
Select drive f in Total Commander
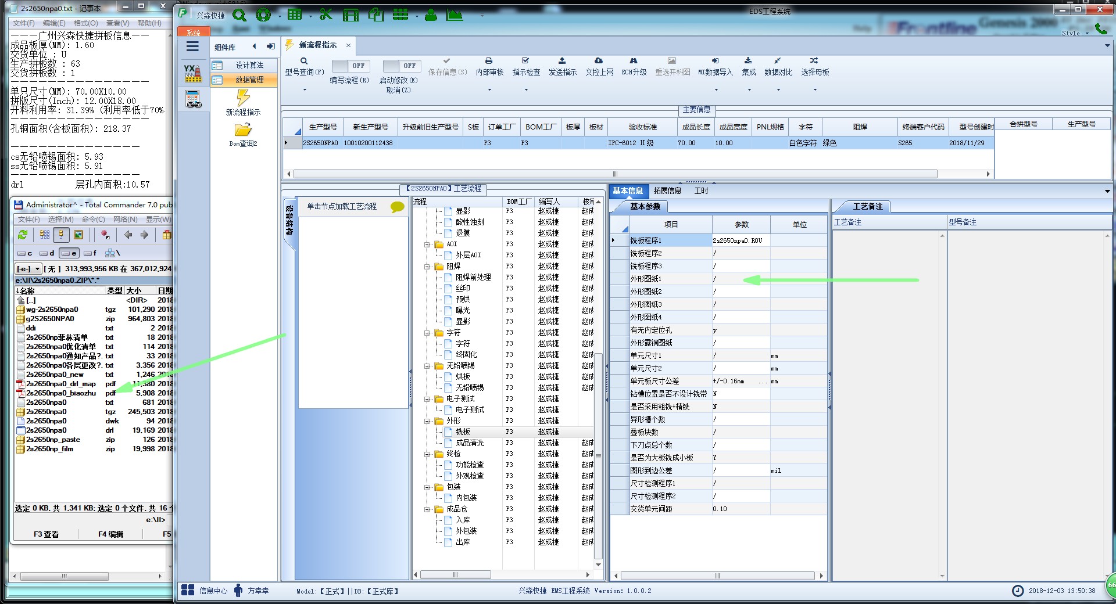pyautogui.click(x=90, y=253)
